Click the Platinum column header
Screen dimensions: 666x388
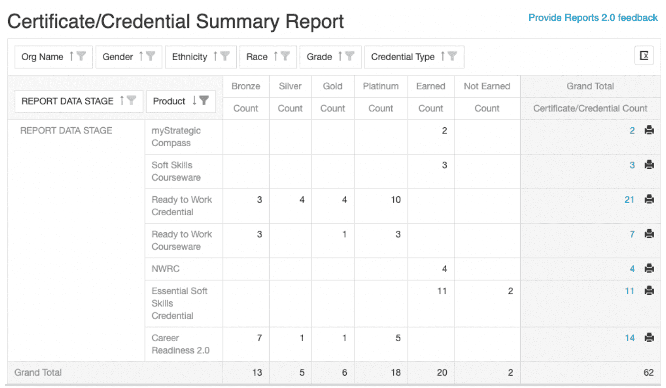pos(380,86)
